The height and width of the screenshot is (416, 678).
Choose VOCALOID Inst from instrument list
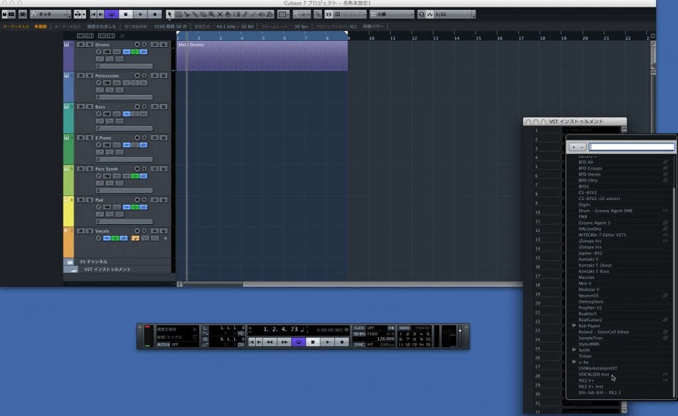click(x=593, y=374)
